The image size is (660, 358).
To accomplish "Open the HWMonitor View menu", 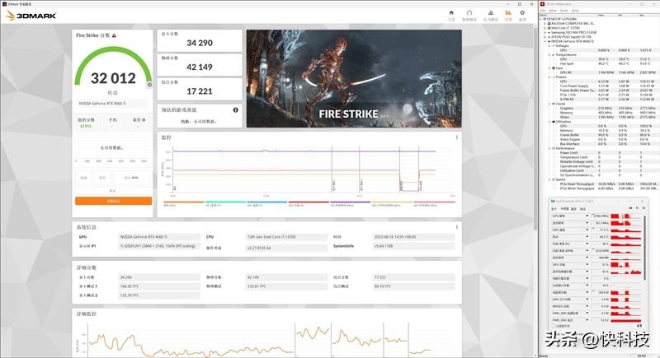I will (x=553, y=11).
